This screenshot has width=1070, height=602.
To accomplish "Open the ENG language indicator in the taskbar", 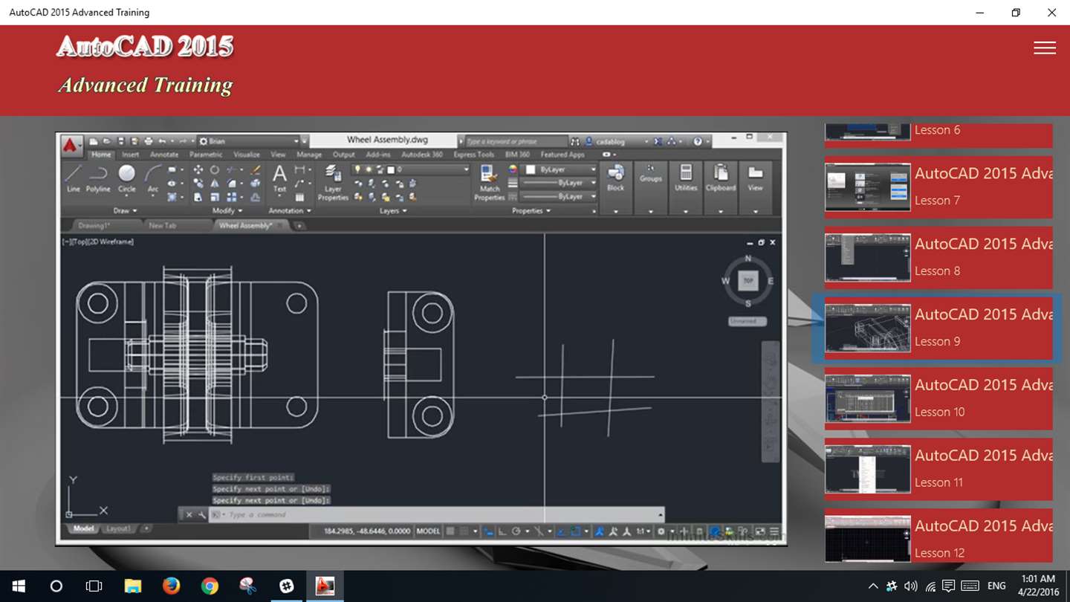I will click(x=996, y=586).
